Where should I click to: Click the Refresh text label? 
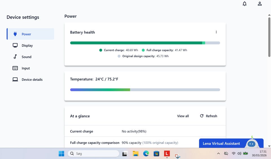pos(211,116)
